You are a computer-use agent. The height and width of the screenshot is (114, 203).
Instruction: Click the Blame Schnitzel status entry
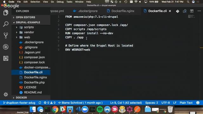click(80, 103)
